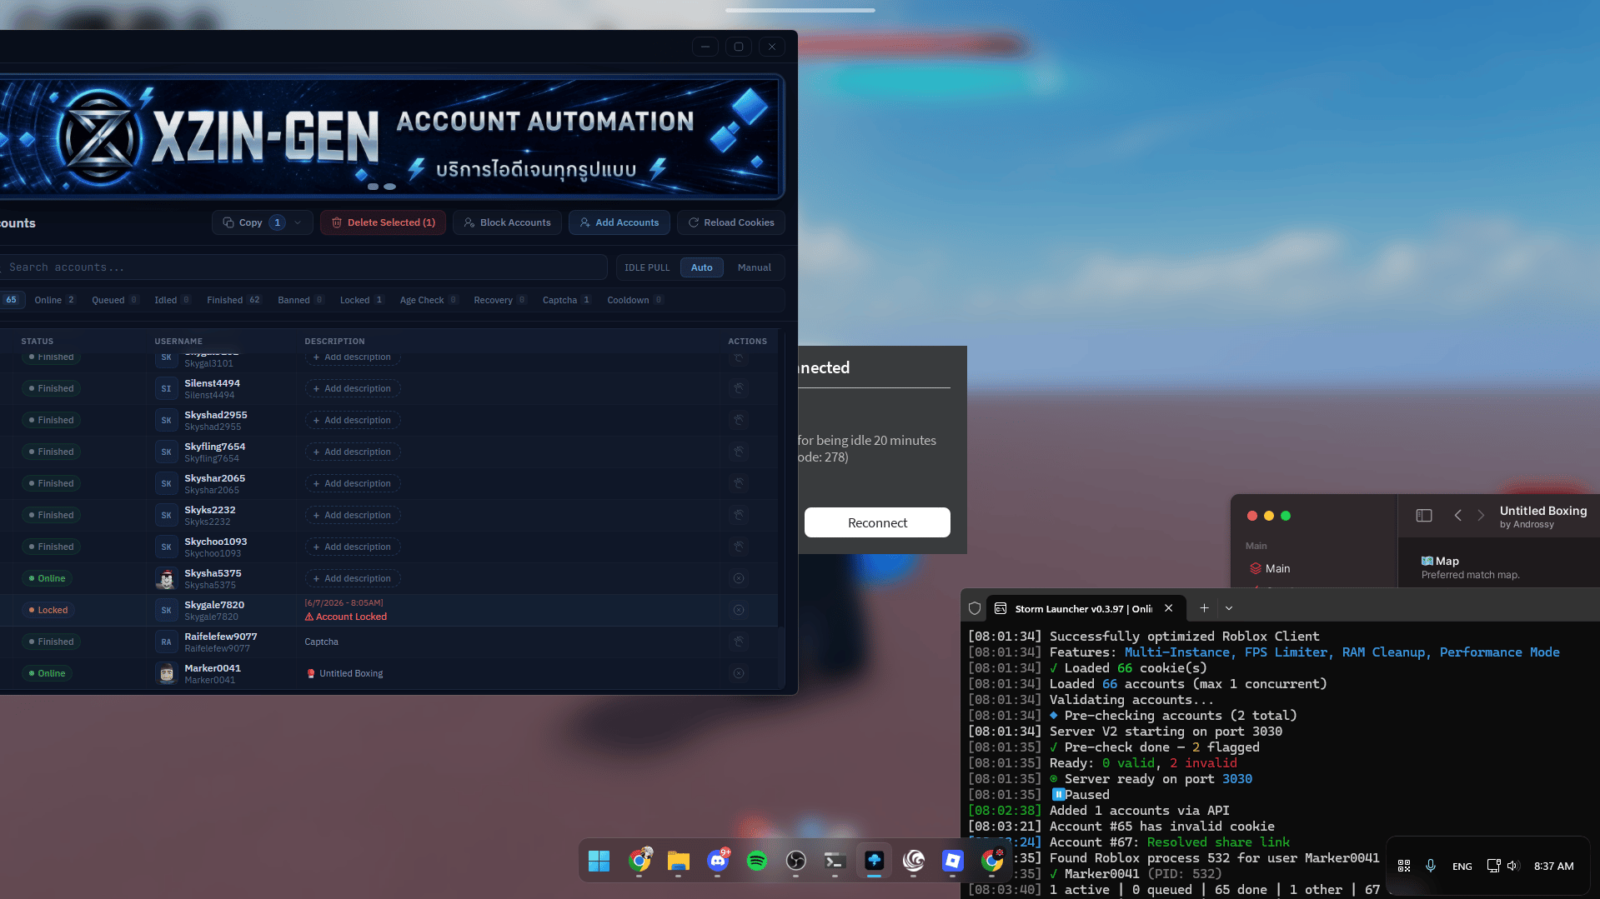Click the action icon for Skyshad2955 row
This screenshot has width=1600, height=899.
(739, 420)
